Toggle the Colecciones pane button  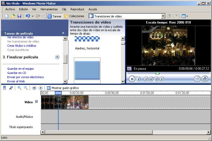tap(74, 16)
